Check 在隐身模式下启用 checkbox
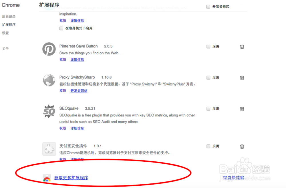The width and height of the screenshot is (286, 188). (61, 28)
